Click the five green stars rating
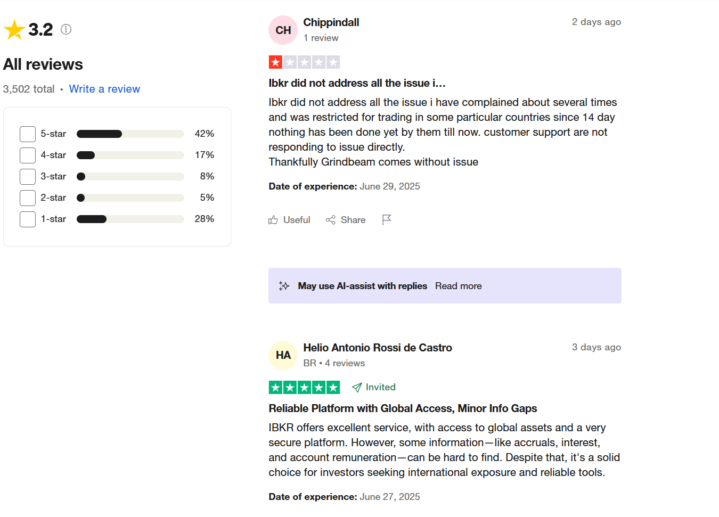The image size is (719, 517). (304, 388)
